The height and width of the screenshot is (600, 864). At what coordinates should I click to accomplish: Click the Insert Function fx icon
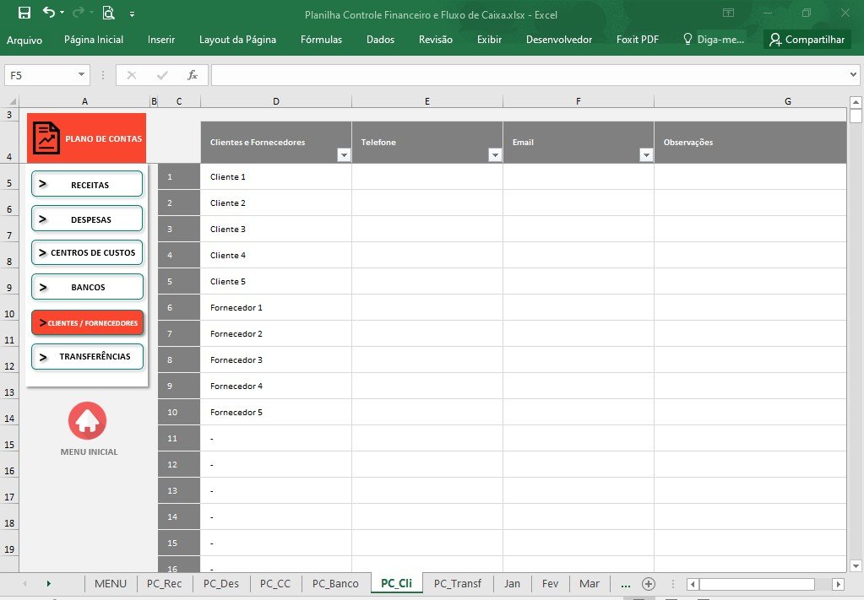coord(193,75)
